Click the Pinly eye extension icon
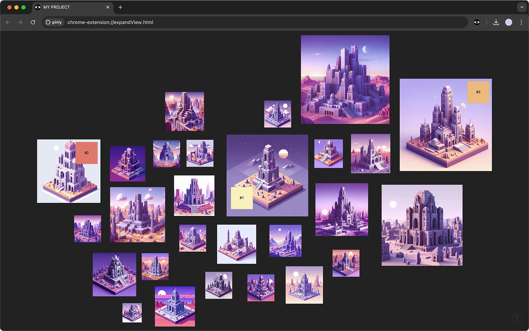Screen dimensions: 529x331 point(477,22)
